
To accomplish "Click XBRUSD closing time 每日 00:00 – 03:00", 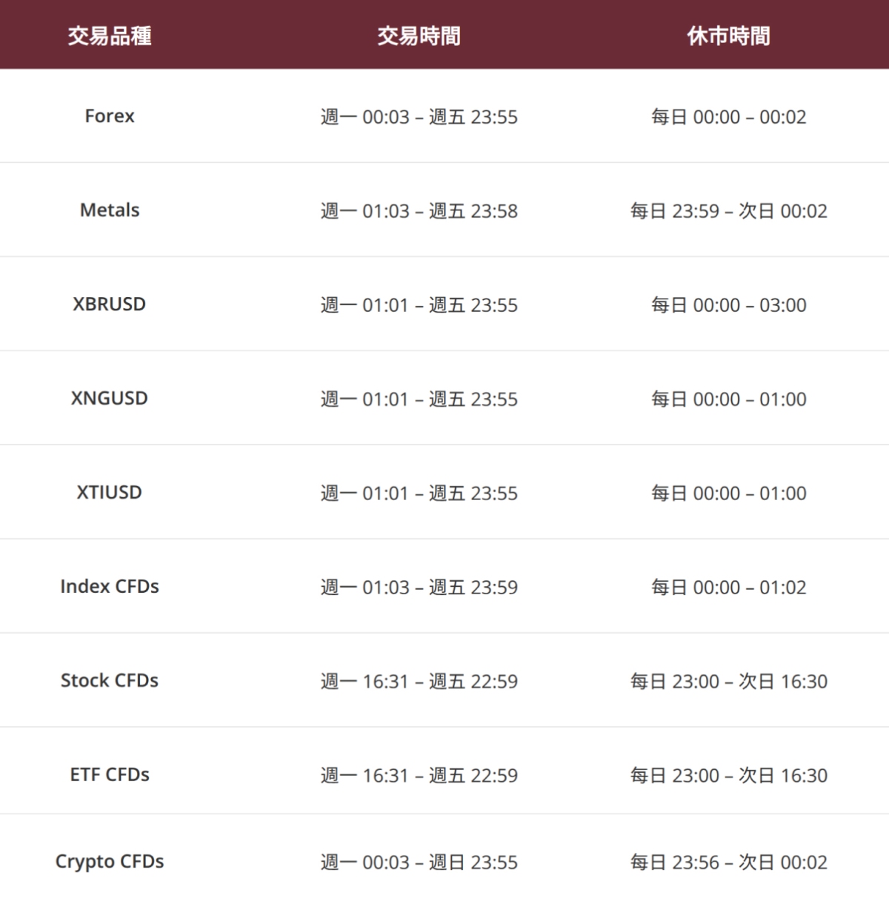I will click(728, 305).
